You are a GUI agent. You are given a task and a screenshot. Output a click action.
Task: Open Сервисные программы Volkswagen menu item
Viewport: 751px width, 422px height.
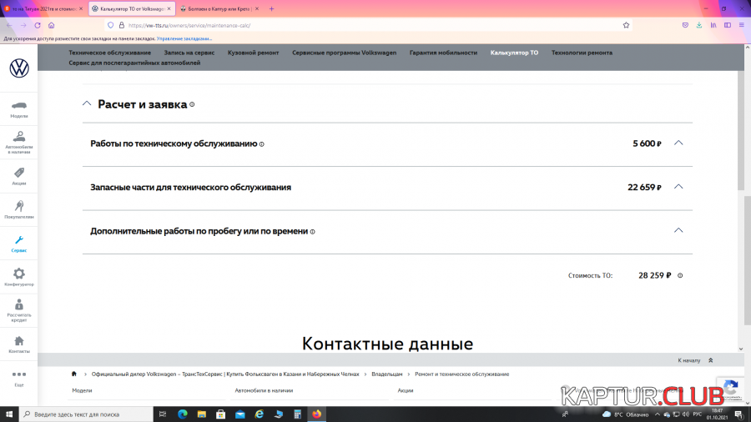(x=345, y=53)
